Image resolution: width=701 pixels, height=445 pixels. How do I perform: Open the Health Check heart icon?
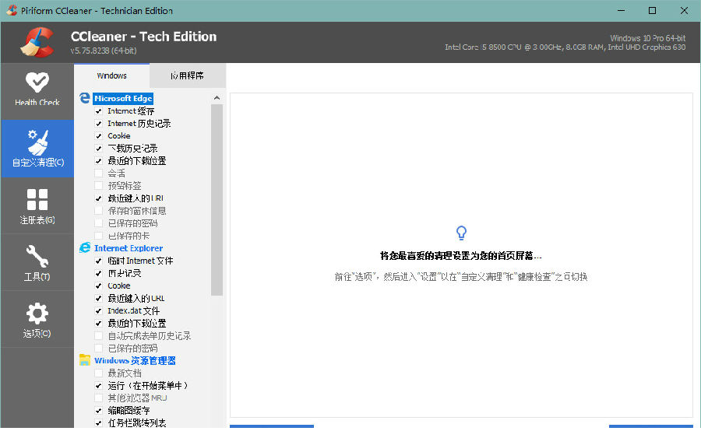click(x=37, y=82)
